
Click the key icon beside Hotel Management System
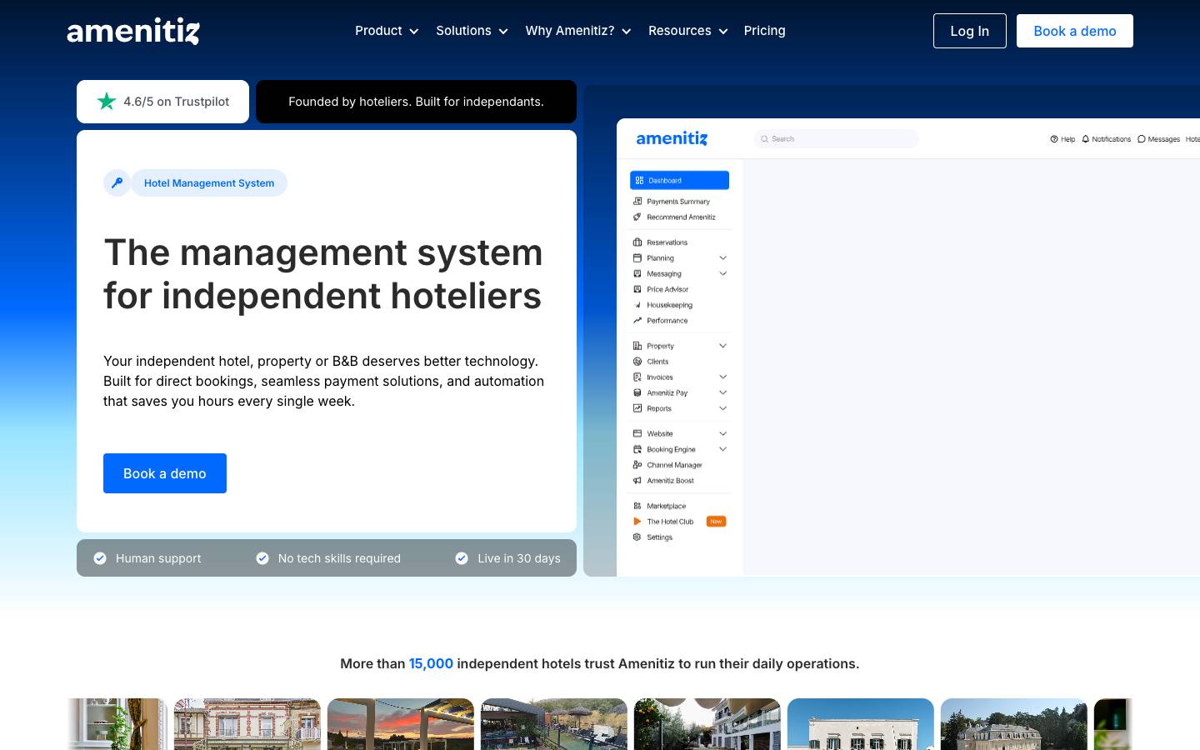tap(117, 182)
